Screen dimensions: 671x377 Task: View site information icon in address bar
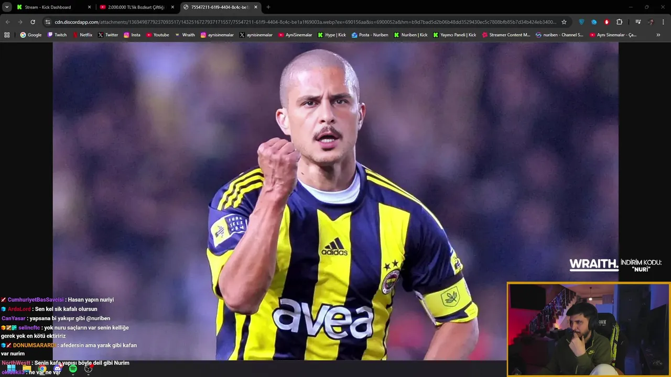(48, 22)
